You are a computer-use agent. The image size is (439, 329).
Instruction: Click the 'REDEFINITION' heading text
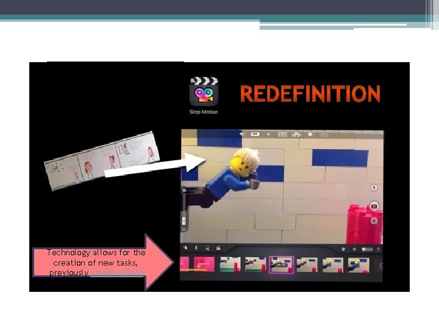pyautogui.click(x=310, y=93)
